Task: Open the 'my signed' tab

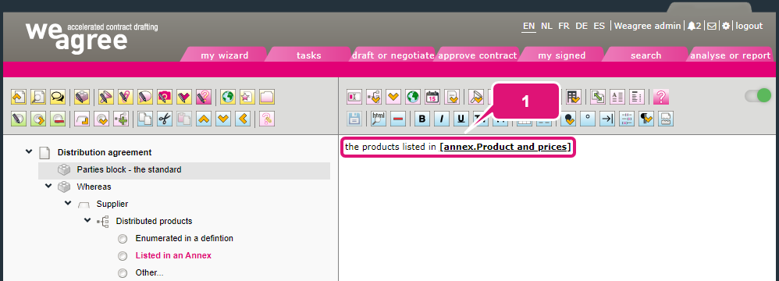Action: tap(562, 55)
